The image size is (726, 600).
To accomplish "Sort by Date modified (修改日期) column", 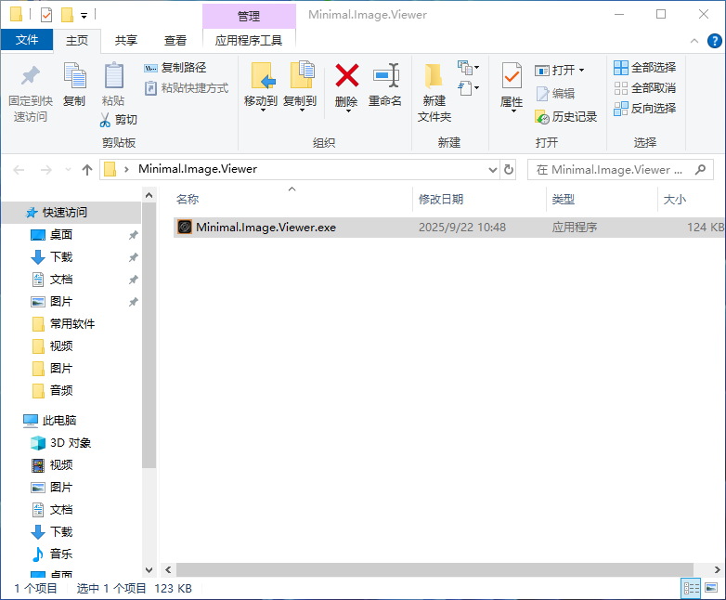I will point(479,200).
